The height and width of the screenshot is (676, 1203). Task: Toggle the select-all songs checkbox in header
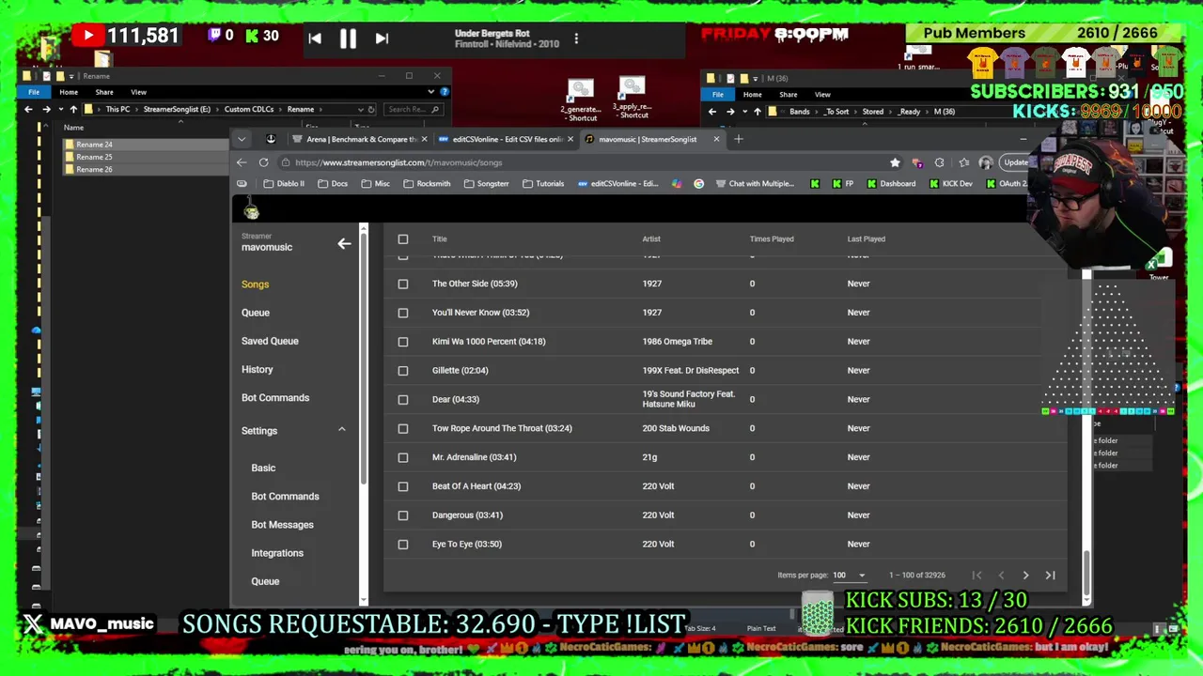tap(403, 239)
